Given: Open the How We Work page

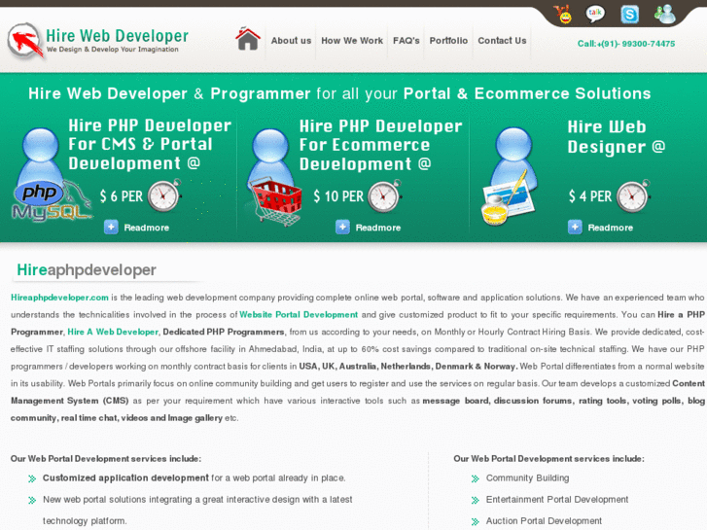Looking at the screenshot, I should 352,41.
